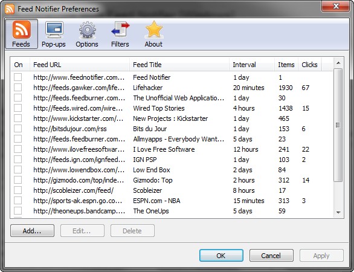Viewport: 354px width, 272px height.
Task: Click the feed list scrollbar thumb
Action: pos(338,125)
